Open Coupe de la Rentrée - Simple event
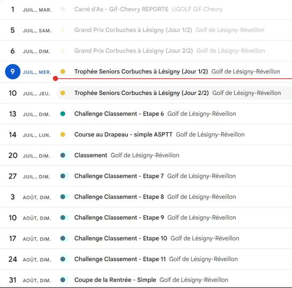Screen dimensions: 292x288 tap(115, 280)
